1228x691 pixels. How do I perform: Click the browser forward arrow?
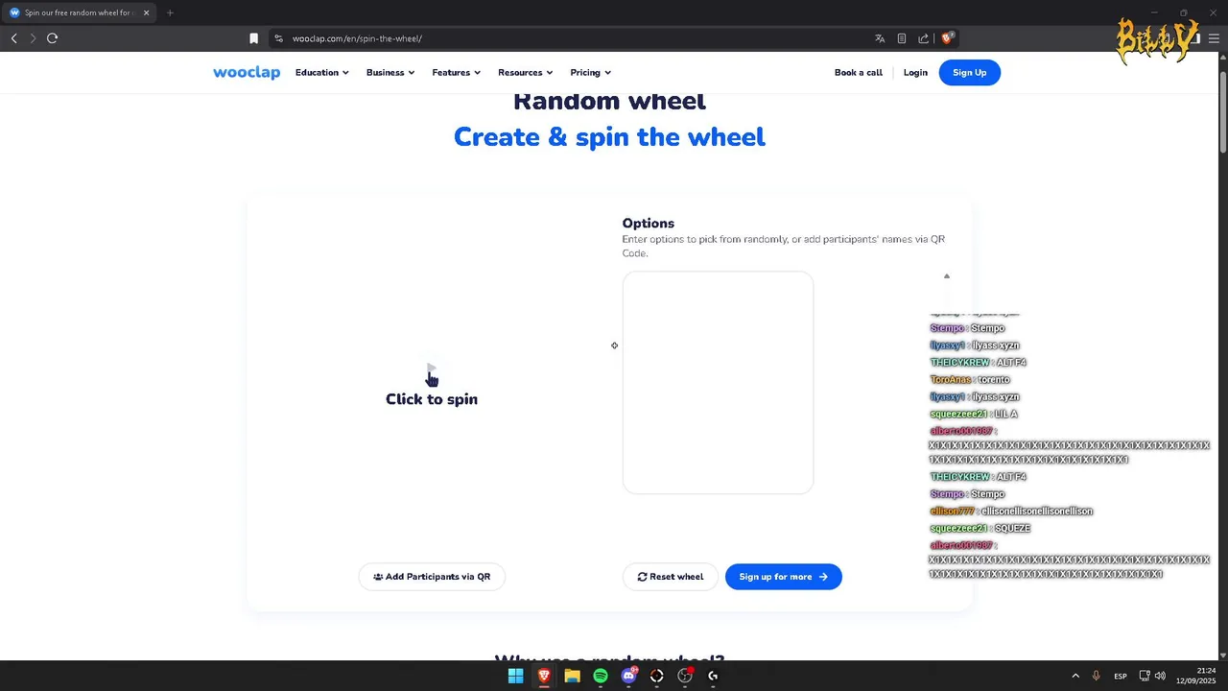click(x=33, y=38)
